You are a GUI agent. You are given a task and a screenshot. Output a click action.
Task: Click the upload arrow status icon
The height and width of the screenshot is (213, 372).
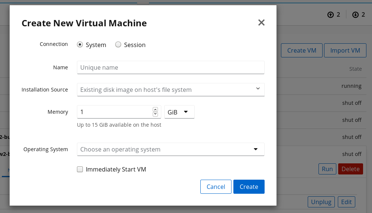tap(330, 15)
